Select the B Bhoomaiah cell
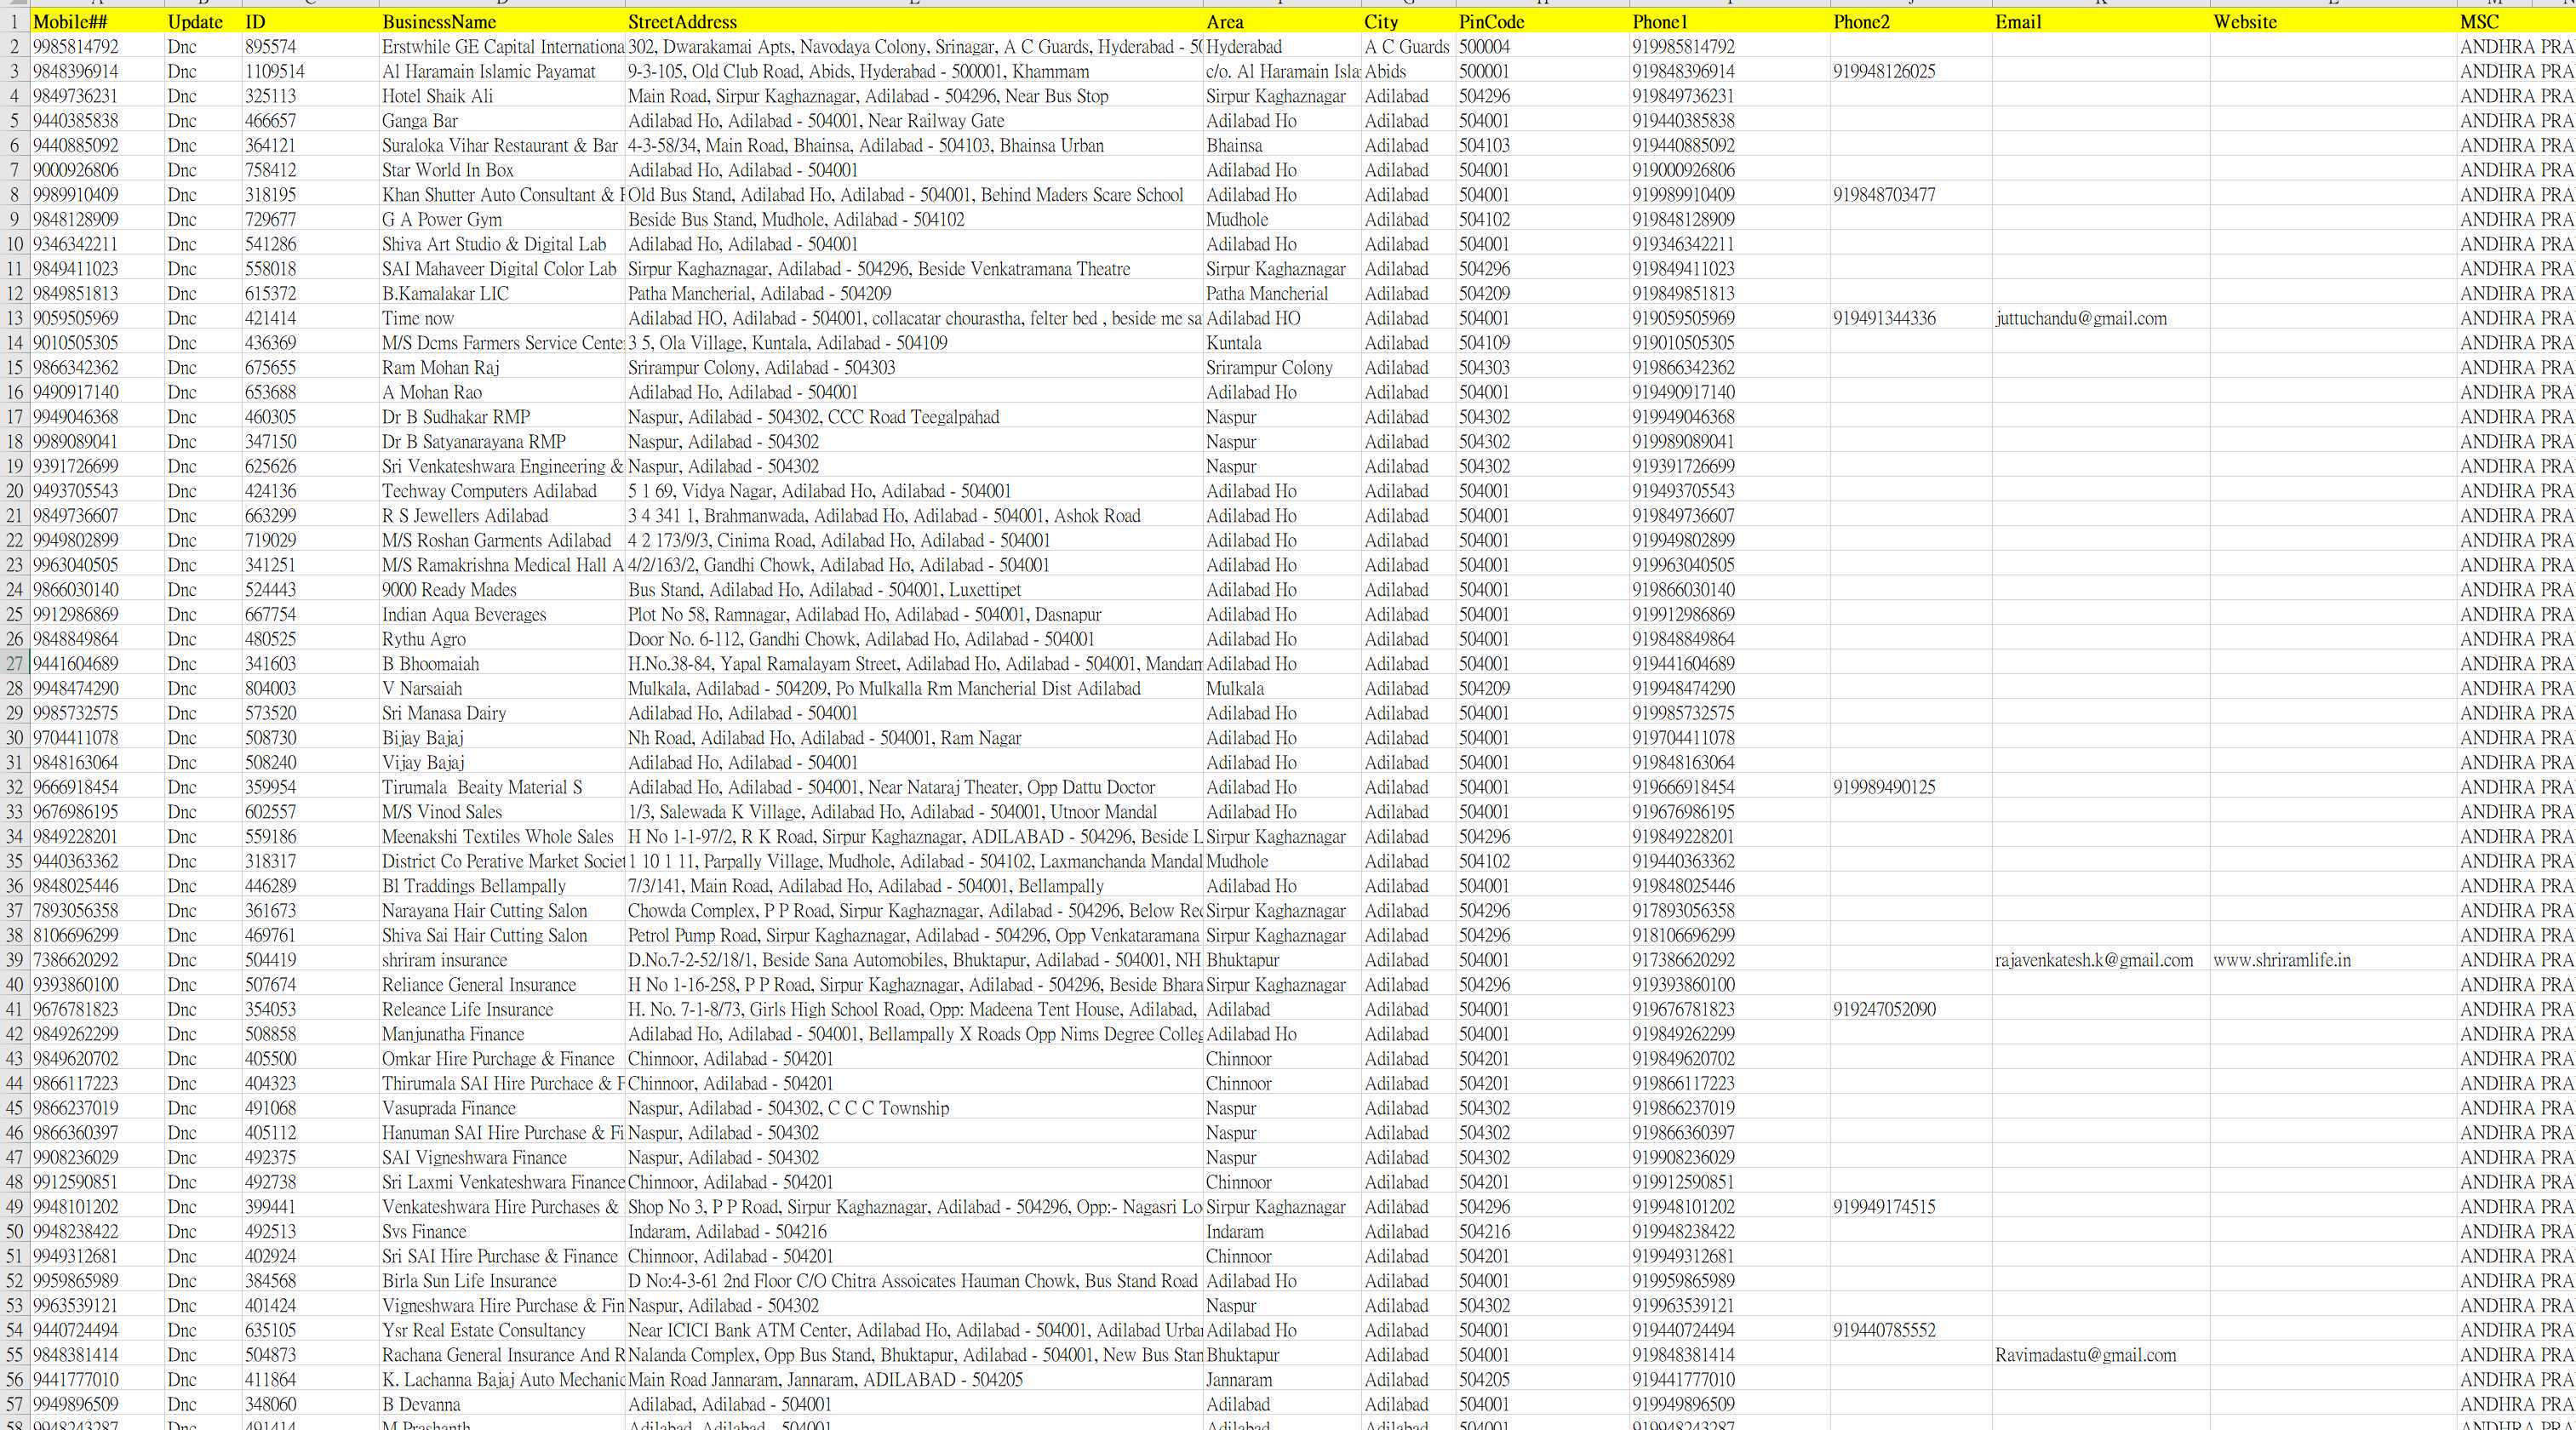 tap(502, 664)
